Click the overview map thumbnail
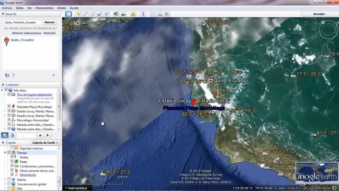339x191 pixels. (x=317, y=173)
